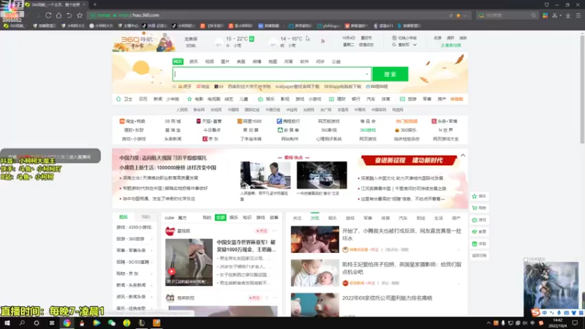
Task: Open the three-dot menu on the first feed card
Action: click(x=274, y=231)
